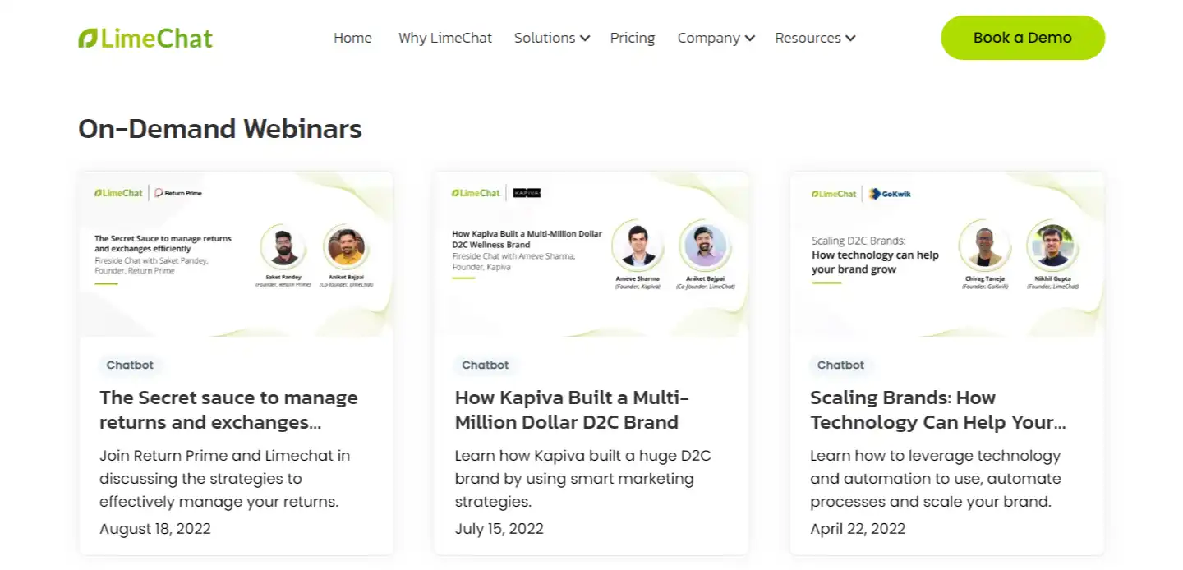Select the Pricing navigation item
Image resolution: width=1183 pixels, height=570 pixels.
coord(632,38)
